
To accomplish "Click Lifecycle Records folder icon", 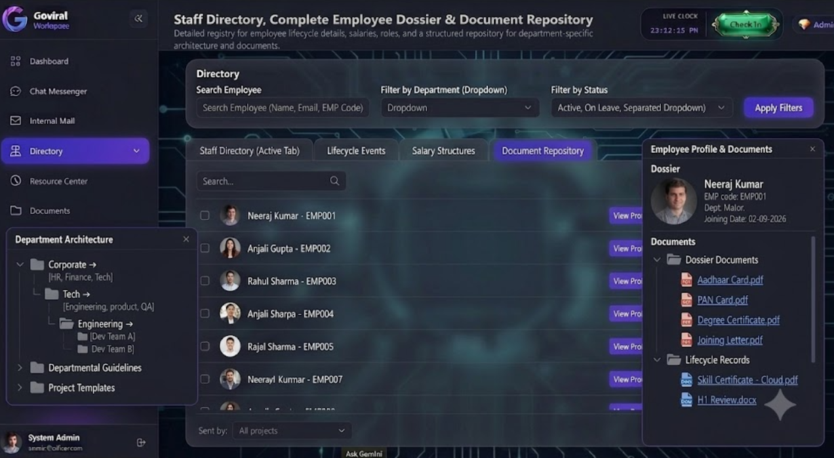I will [674, 360].
